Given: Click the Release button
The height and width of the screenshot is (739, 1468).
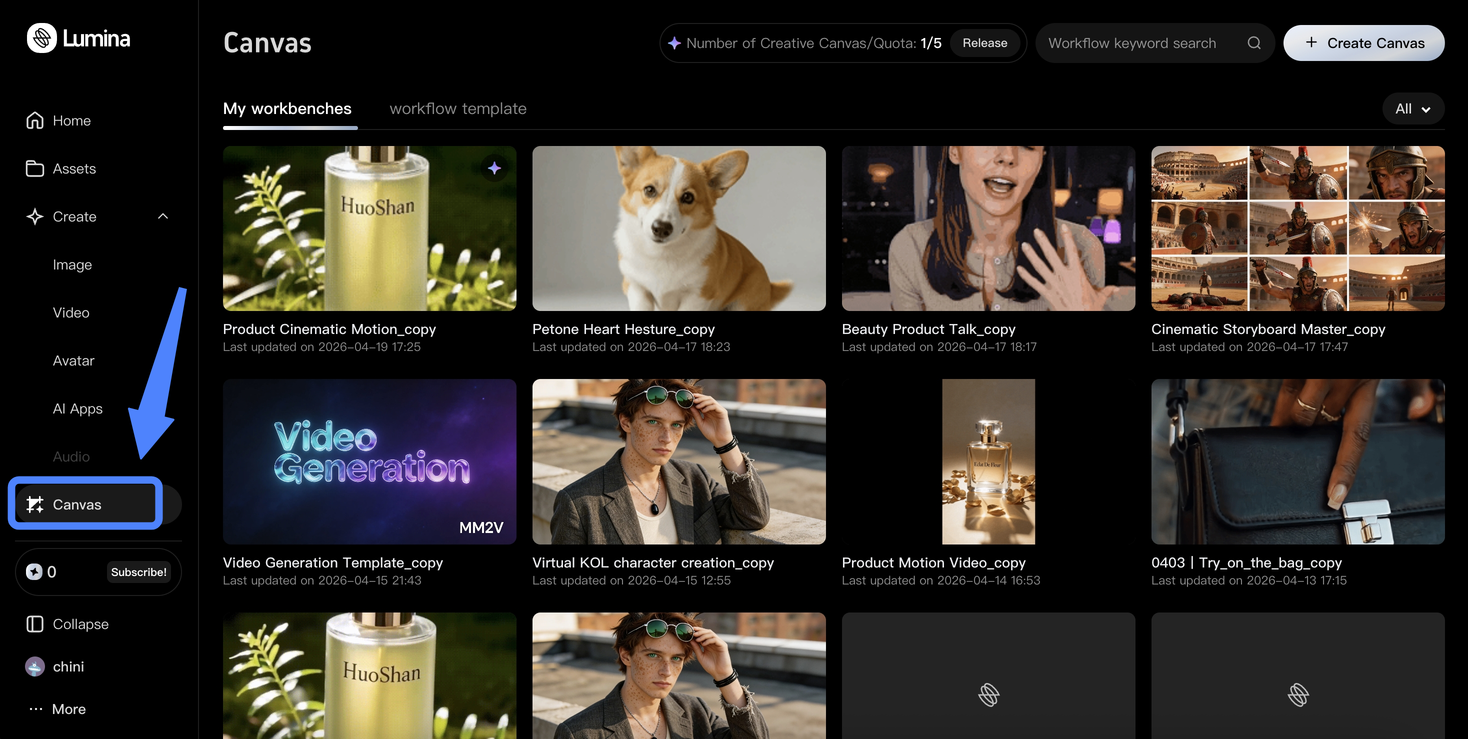Looking at the screenshot, I should coord(984,42).
